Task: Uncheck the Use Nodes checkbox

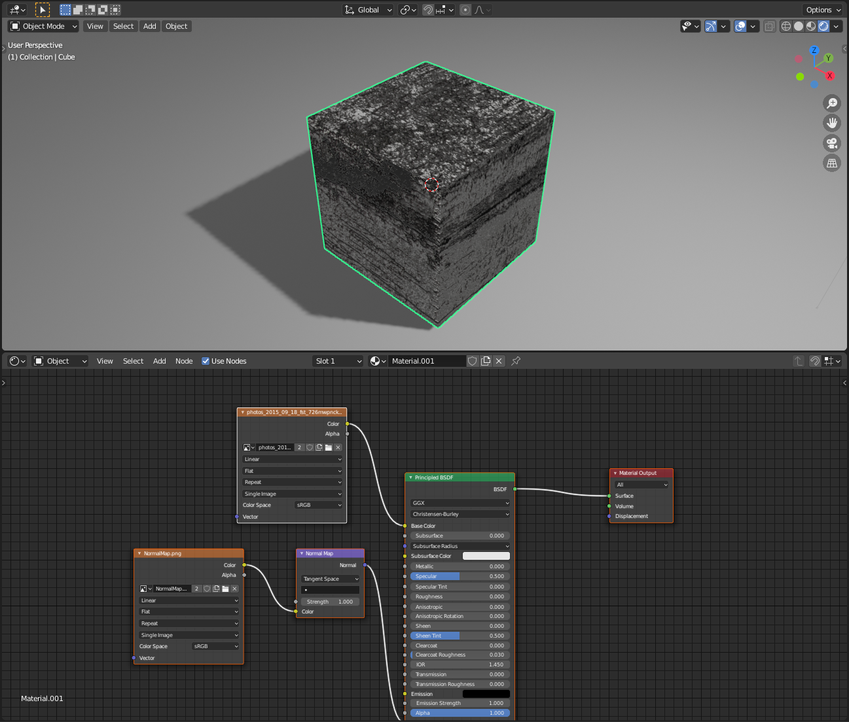Action: coord(206,360)
